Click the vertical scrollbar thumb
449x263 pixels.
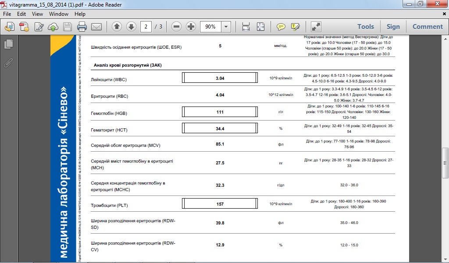[445, 163]
